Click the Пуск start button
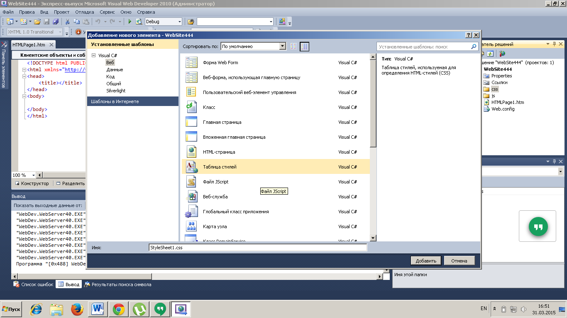The image size is (567, 318). (11, 309)
